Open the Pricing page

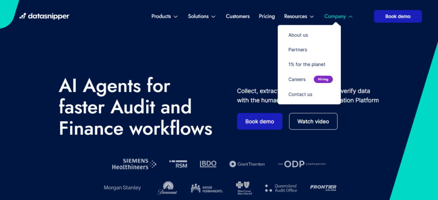pos(267,17)
